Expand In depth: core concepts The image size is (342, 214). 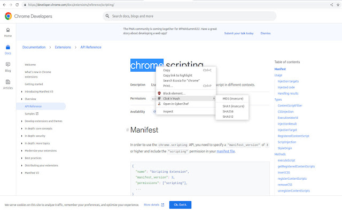pos(21,128)
